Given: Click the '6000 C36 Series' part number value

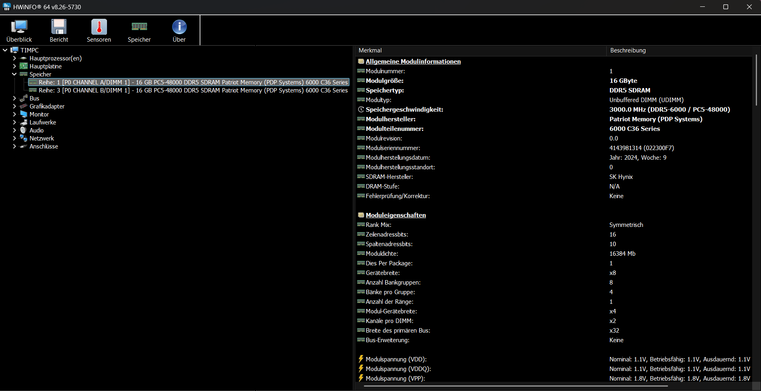Looking at the screenshot, I should point(634,128).
